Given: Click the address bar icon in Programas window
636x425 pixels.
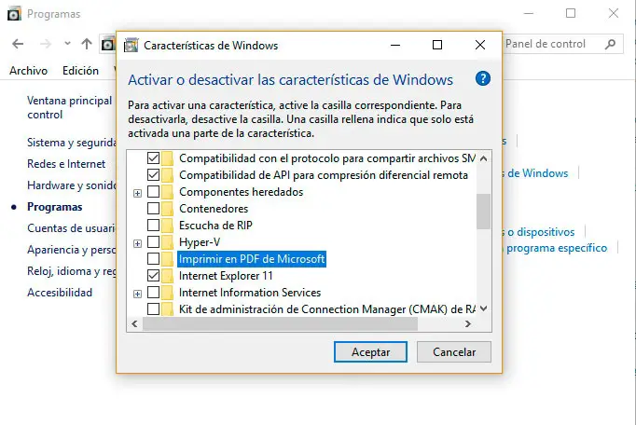Looking at the screenshot, I should 108,44.
